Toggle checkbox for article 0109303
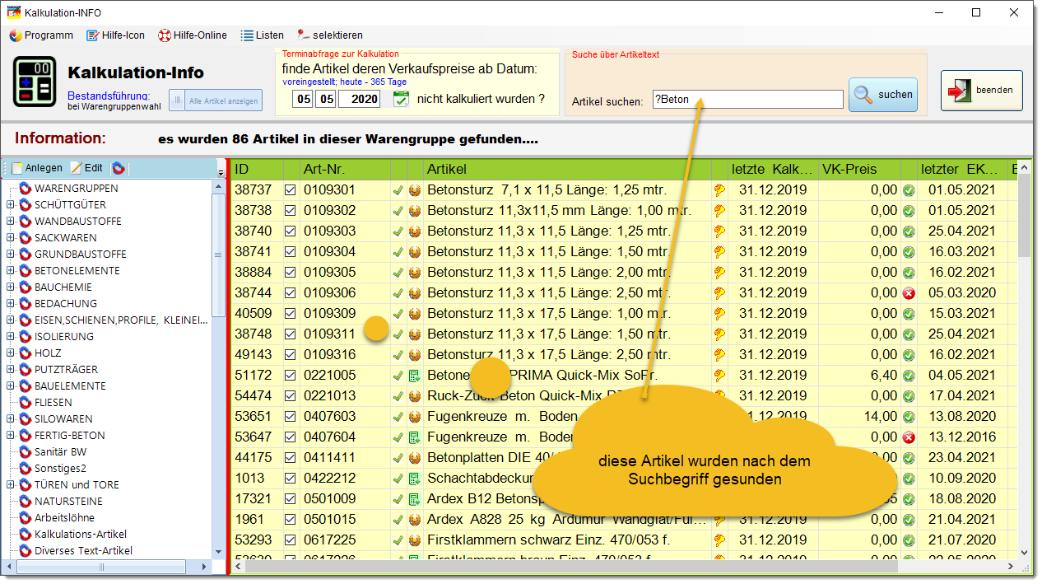This screenshot has height=584, width=1042. (x=291, y=231)
